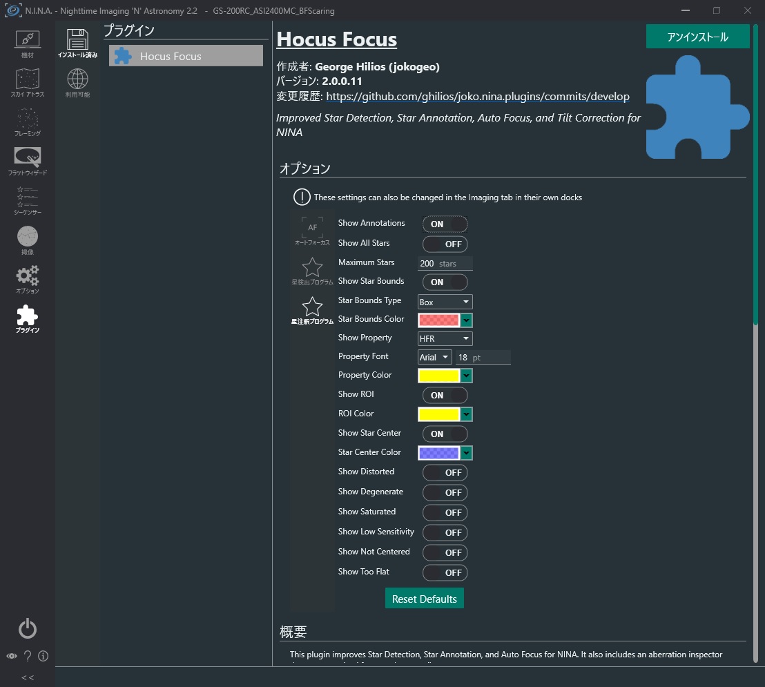Enable the Show All Stars toggle

click(445, 244)
